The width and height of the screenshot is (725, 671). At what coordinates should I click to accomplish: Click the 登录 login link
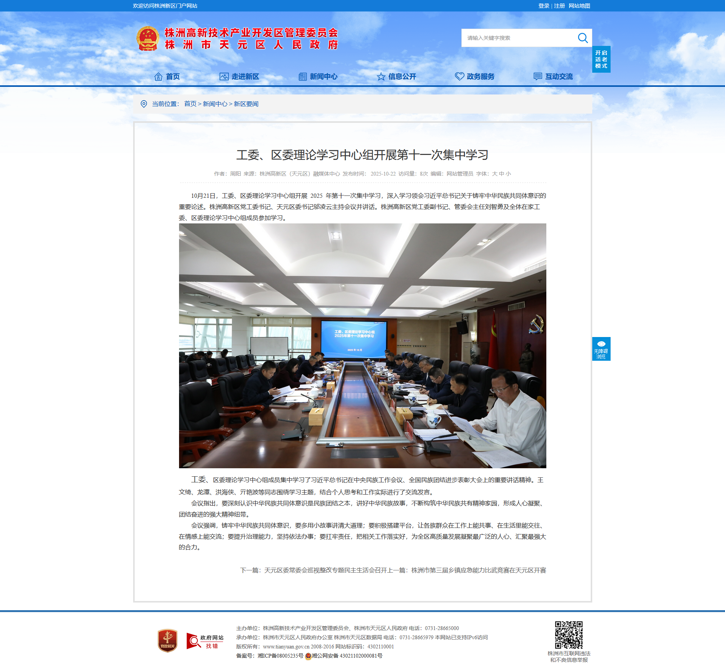543,6
